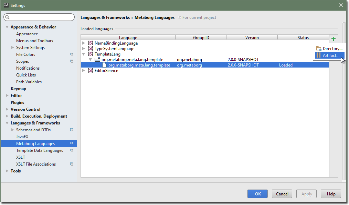Expand Build, Execution, Deployment section
The image size is (349, 205).
(7, 116)
